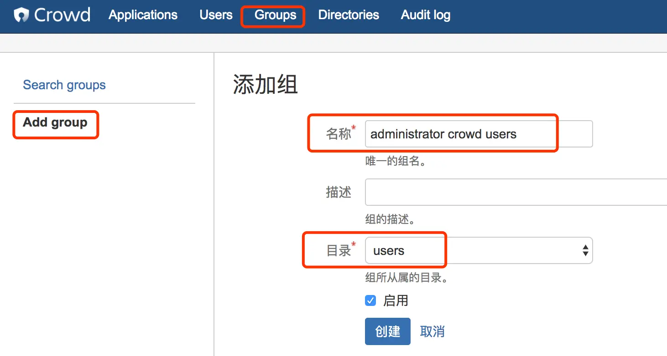Viewport: 667px width, 356px height.
Task: Open the Groups navigation item
Action: 275,15
